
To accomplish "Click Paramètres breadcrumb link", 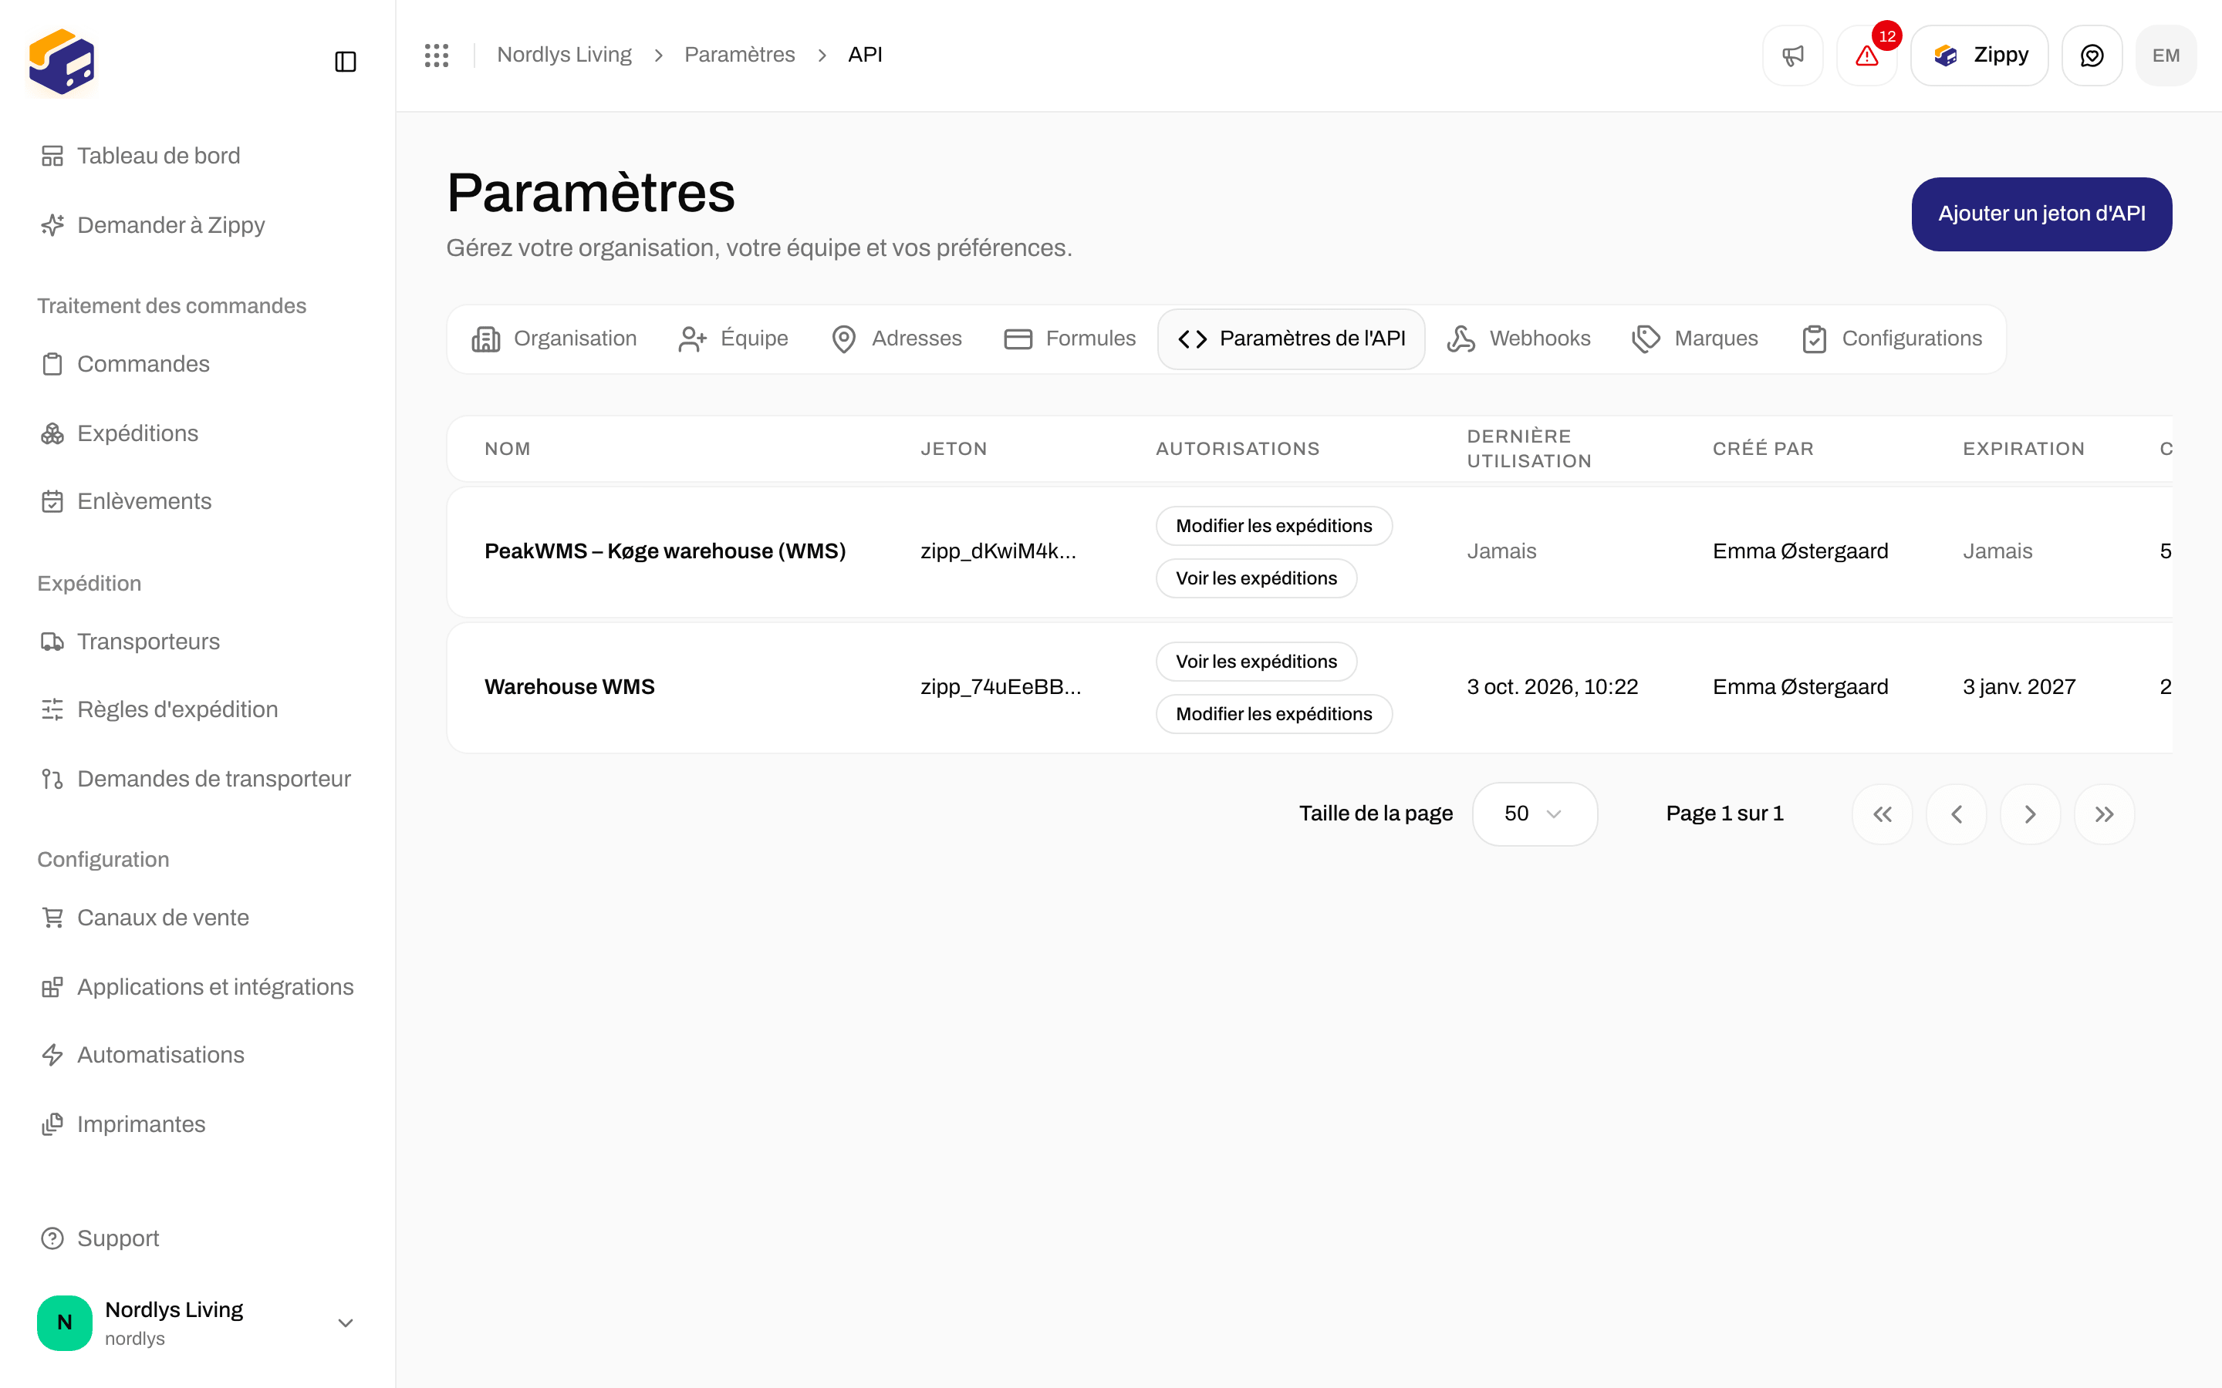I will pyautogui.click(x=739, y=55).
